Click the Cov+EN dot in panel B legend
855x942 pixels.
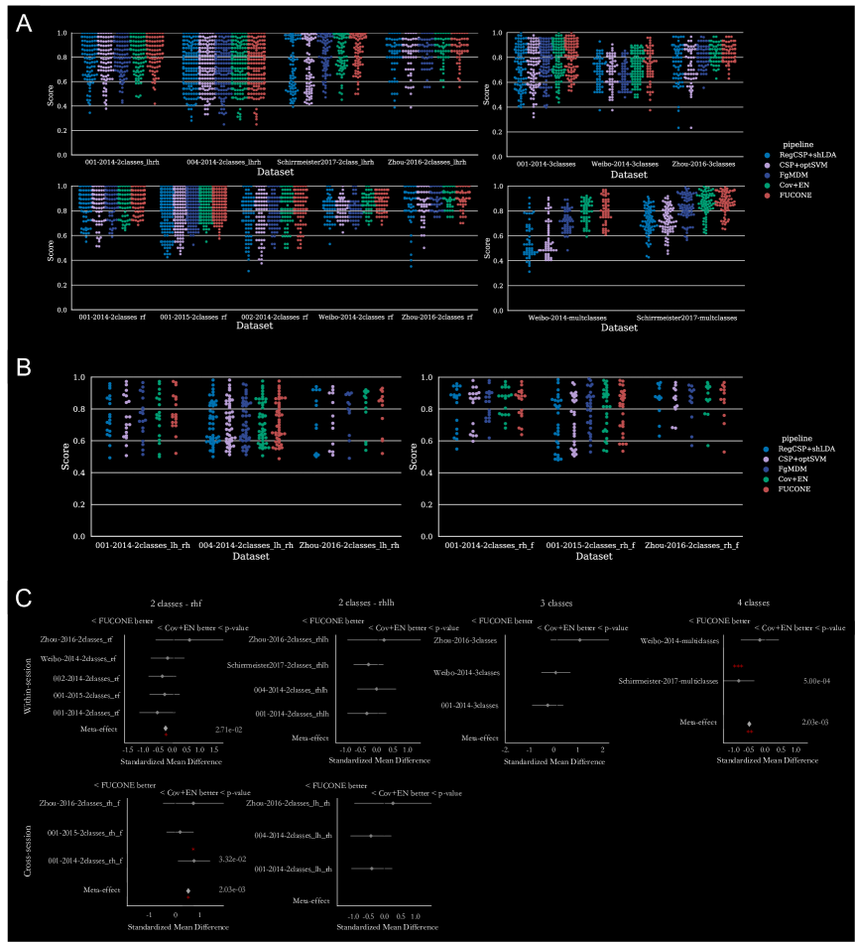point(766,479)
